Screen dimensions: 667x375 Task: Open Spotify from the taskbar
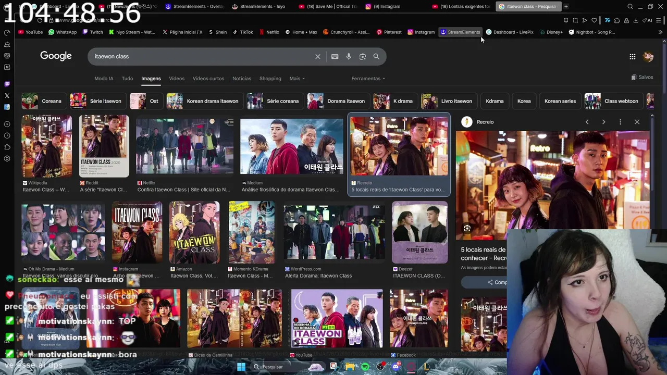tap(365, 367)
